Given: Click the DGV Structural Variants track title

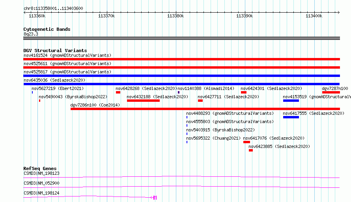Looking at the screenshot, I should [55, 50].
